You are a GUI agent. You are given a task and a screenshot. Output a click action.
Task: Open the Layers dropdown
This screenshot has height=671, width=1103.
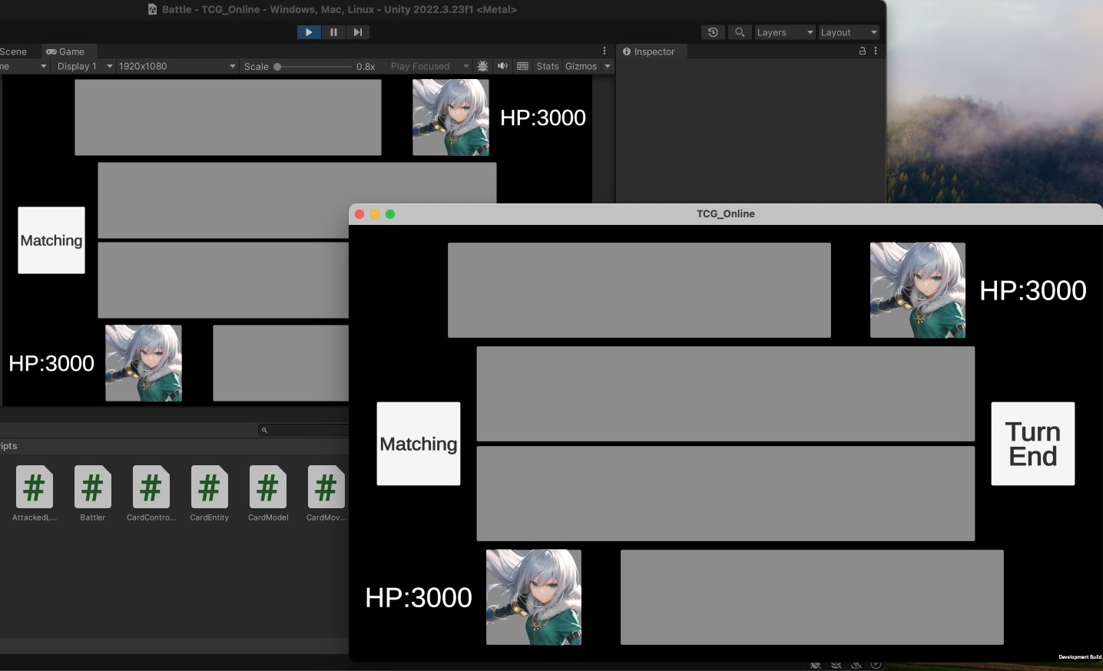point(783,32)
